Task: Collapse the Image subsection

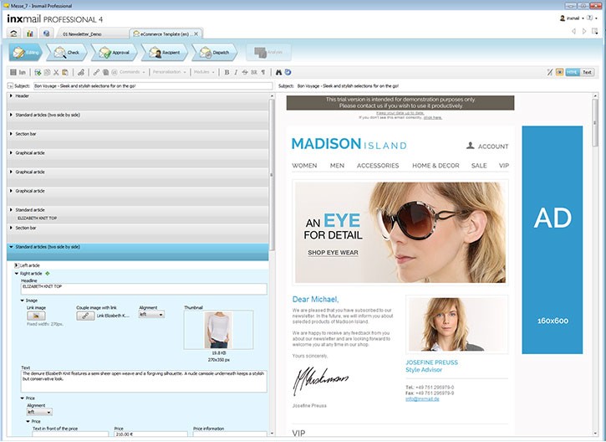Action: pyautogui.click(x=22, y=301)
